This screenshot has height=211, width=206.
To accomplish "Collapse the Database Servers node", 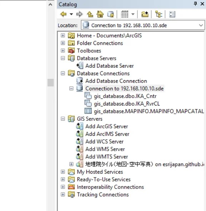I will coord(63,58).
